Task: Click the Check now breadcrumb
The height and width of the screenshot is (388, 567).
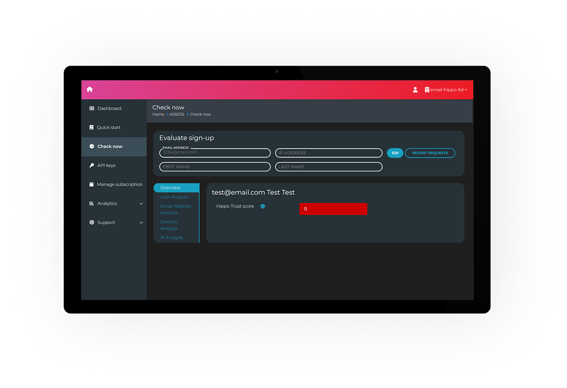Action: click(x=200, y=114)
